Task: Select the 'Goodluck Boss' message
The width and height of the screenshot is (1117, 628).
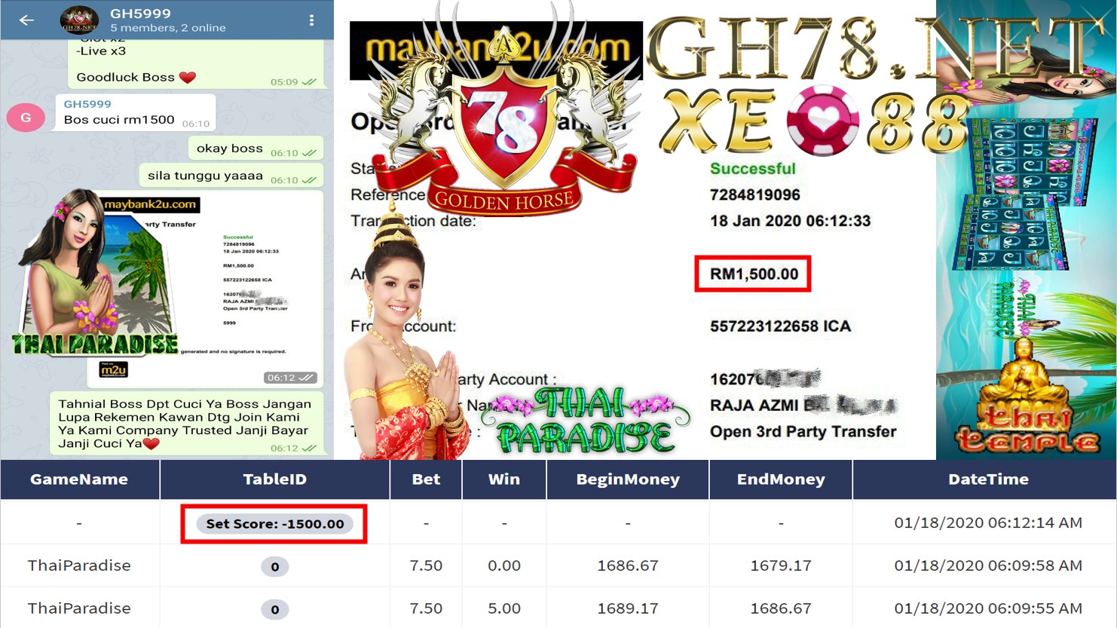Action: click(x=199, y=64)
